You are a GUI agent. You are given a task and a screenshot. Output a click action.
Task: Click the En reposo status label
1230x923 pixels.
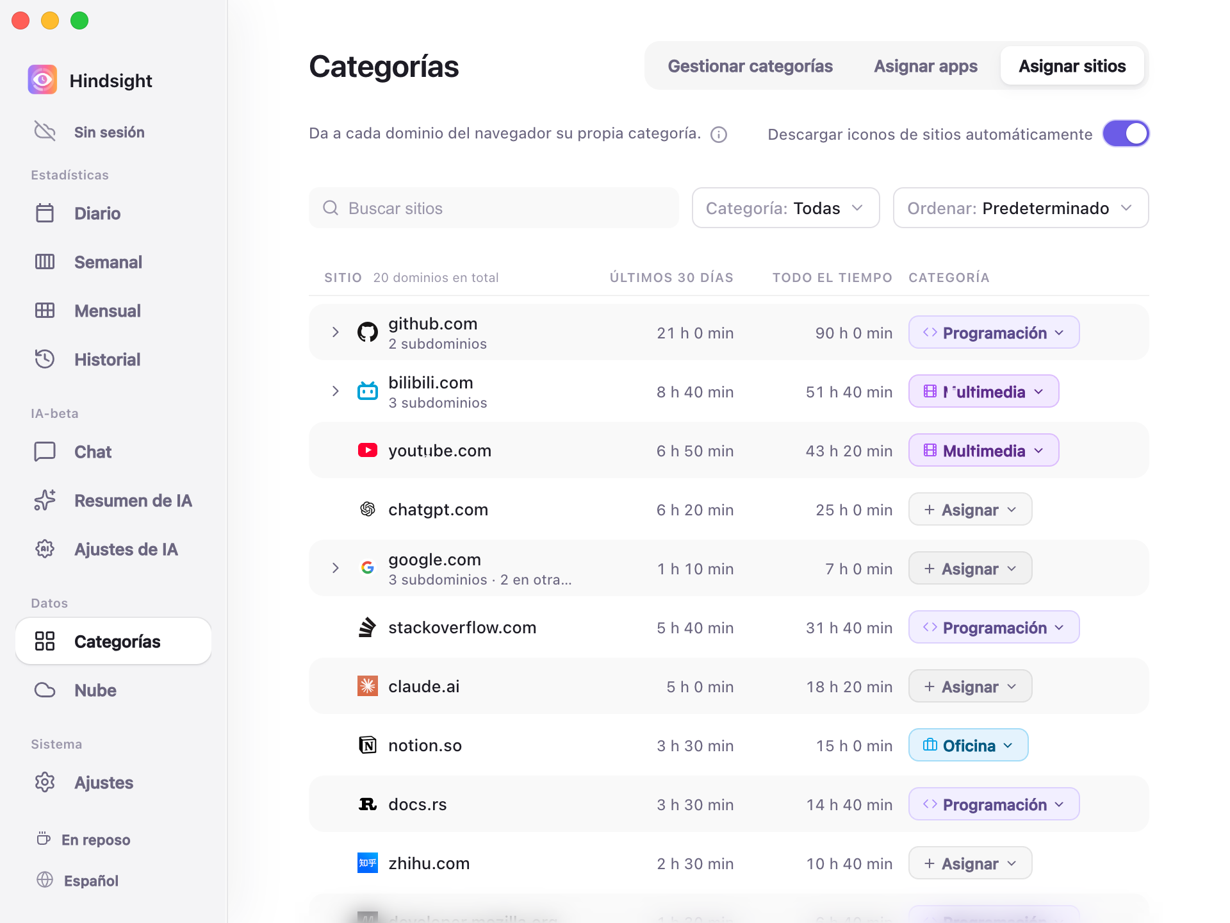tap(96, 840)
